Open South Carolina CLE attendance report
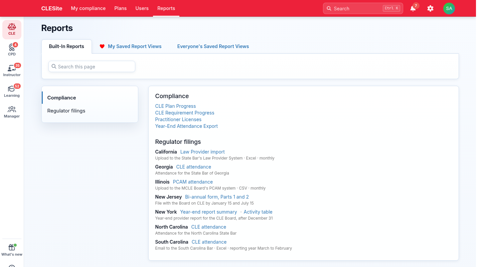The height and width of the screenshot is (267, 481). pyautogui.click(x=209, y=242)
